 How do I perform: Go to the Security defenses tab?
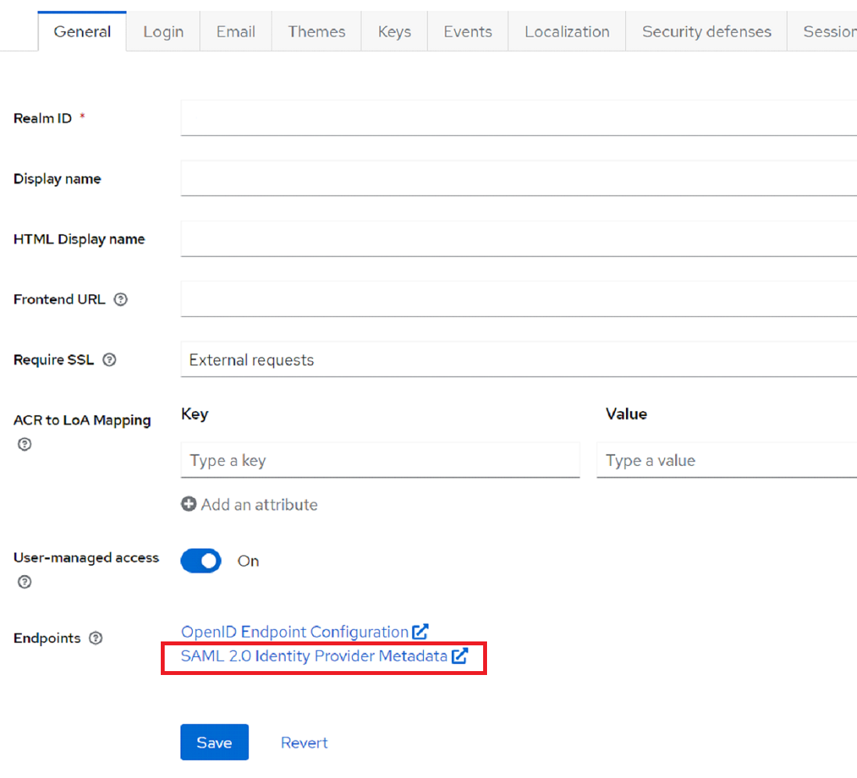(x=706, y=32)
